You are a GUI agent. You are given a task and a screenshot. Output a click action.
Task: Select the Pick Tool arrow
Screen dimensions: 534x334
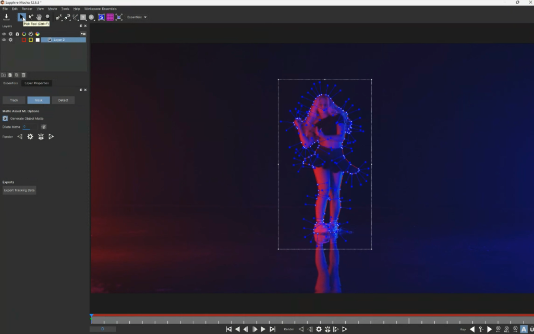coord(21,17)
